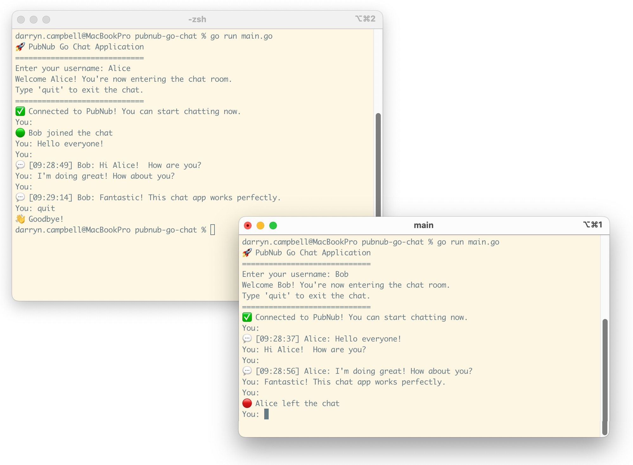Click 'You: Fantastic! This chat app works perfectly.' line
This screenshot has width=633, height=465.
click(x=344, y=382)
